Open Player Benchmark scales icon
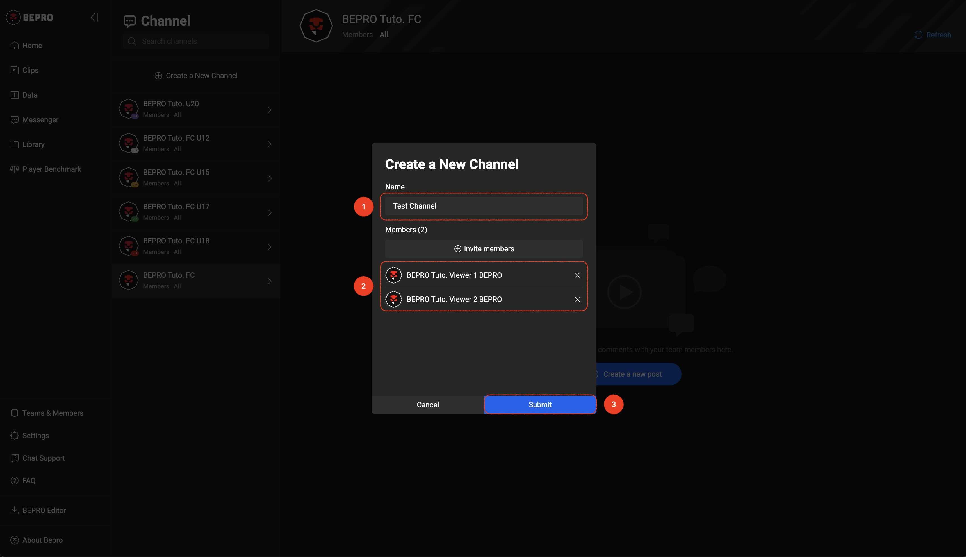Viewport: 966px width, 557px height. [x=15, y=169]
